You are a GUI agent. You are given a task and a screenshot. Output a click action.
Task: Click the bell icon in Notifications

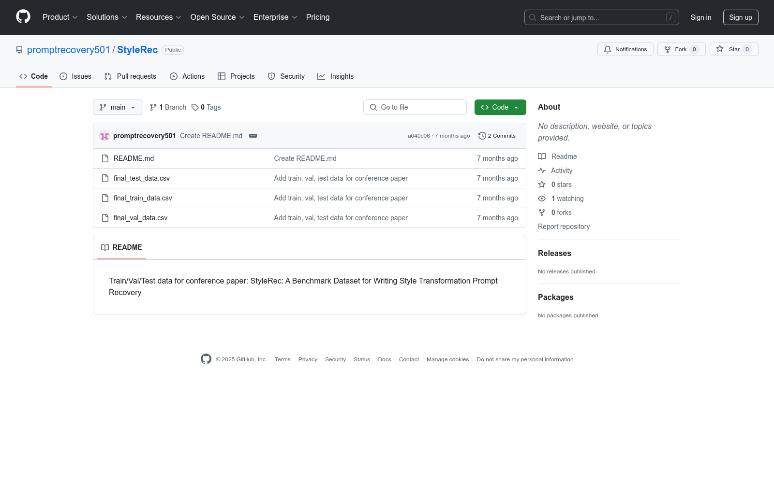pyautogui.click(x=608, y=49)
